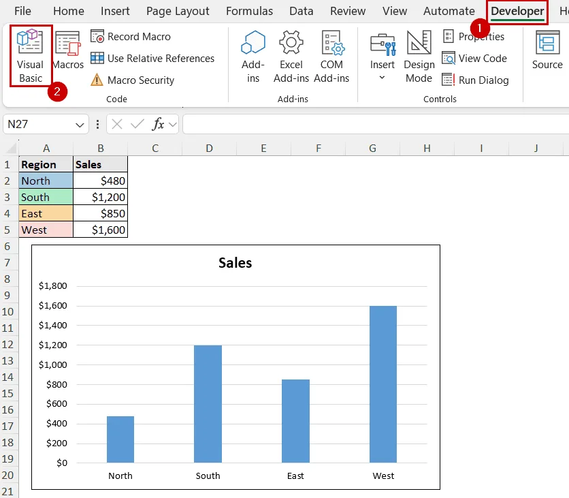
Task: Select the Region header cell
Action: pyautogui.click(x=46, y=165)
